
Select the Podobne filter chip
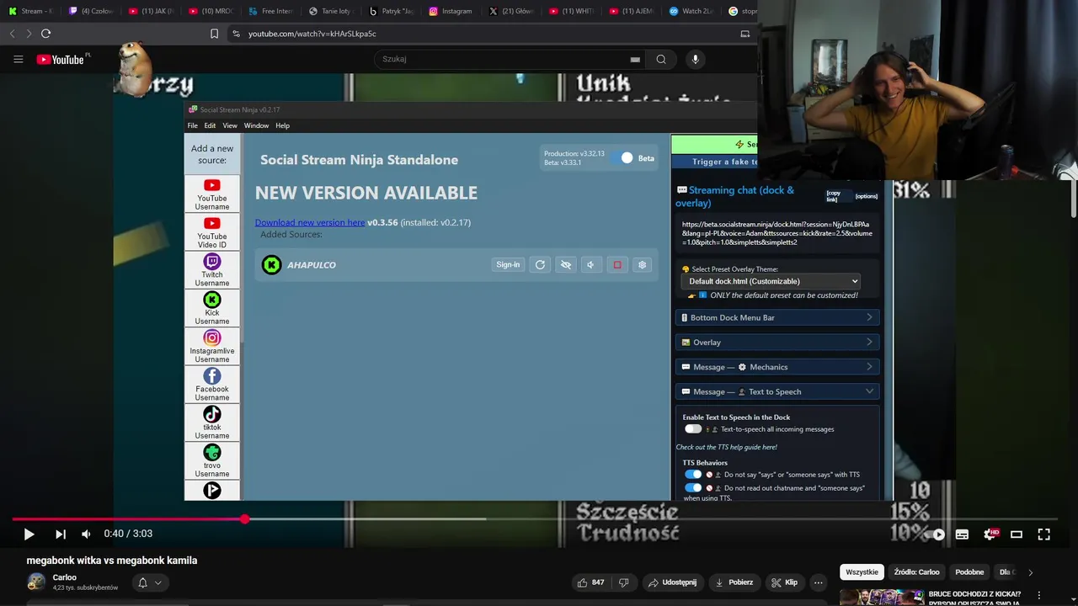[969, 572]
